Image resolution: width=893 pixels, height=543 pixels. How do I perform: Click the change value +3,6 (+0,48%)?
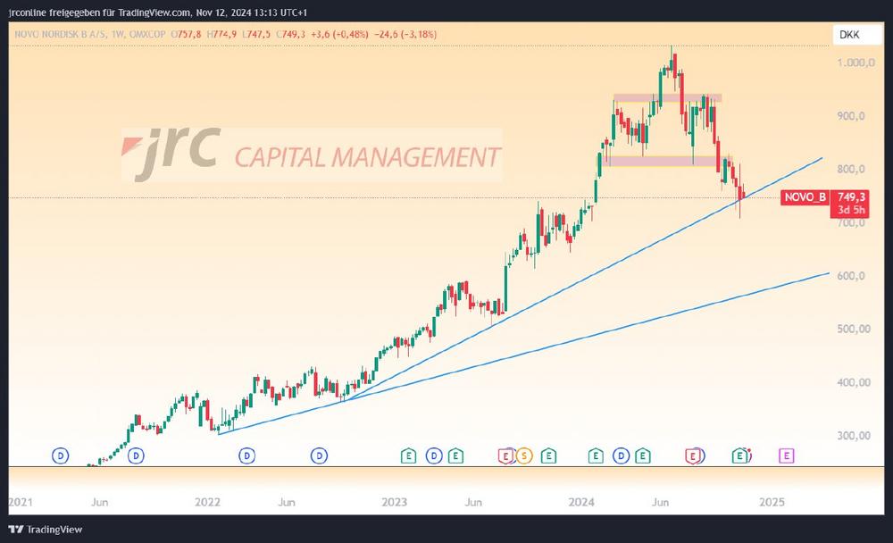(339, 34)
